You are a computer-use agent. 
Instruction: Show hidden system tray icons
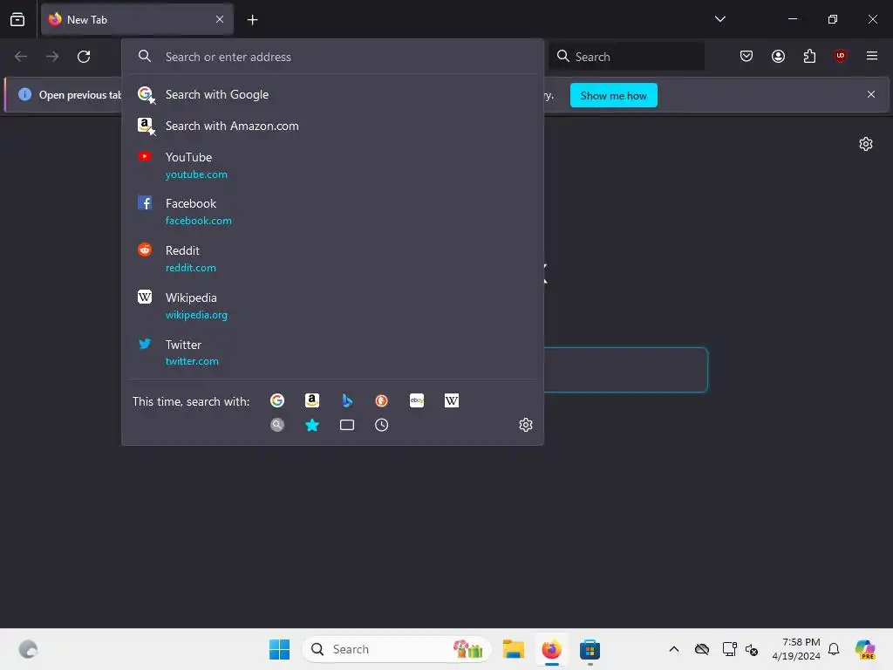(674, 649)
